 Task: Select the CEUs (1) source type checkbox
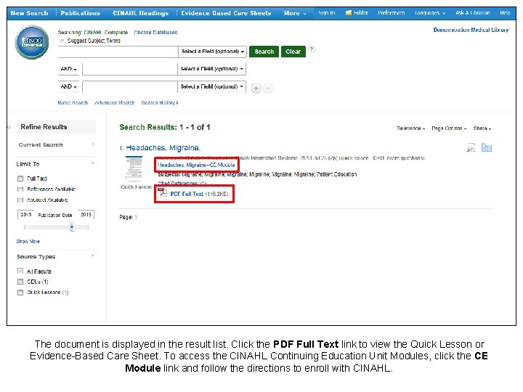point(20,282)
